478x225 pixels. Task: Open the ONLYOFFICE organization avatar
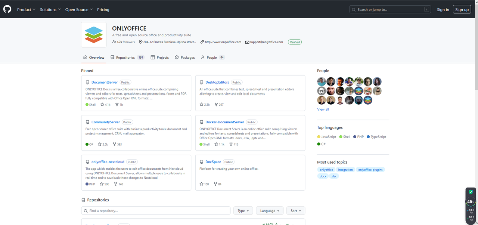[94, 35]
